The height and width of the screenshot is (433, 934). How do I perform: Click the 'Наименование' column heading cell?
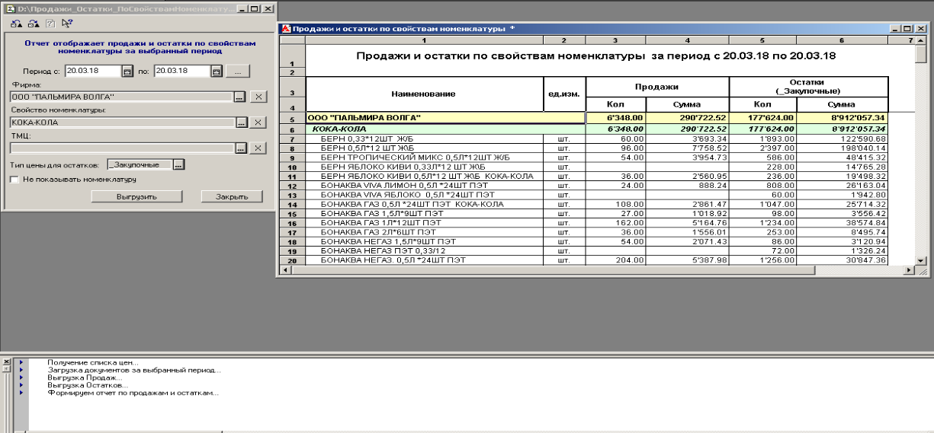click(x=424, y=94)
